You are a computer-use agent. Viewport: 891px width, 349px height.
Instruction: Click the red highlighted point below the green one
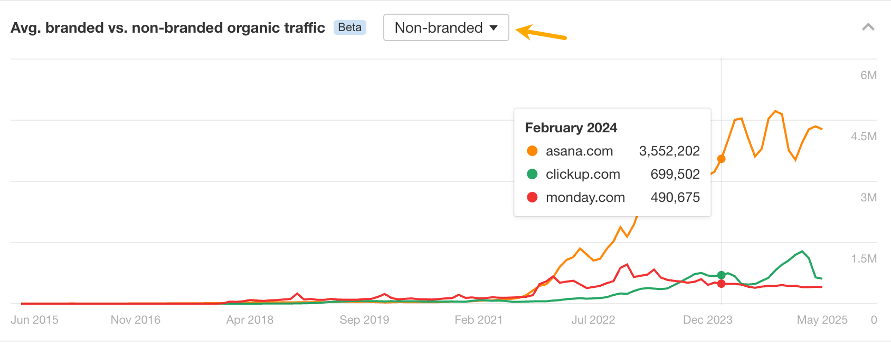coord(721,284)
